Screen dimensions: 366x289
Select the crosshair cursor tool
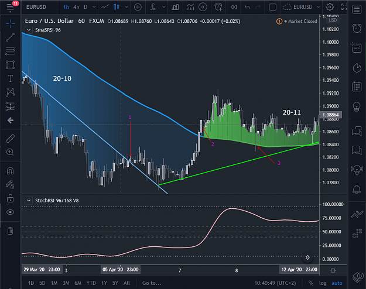(11, 23)
